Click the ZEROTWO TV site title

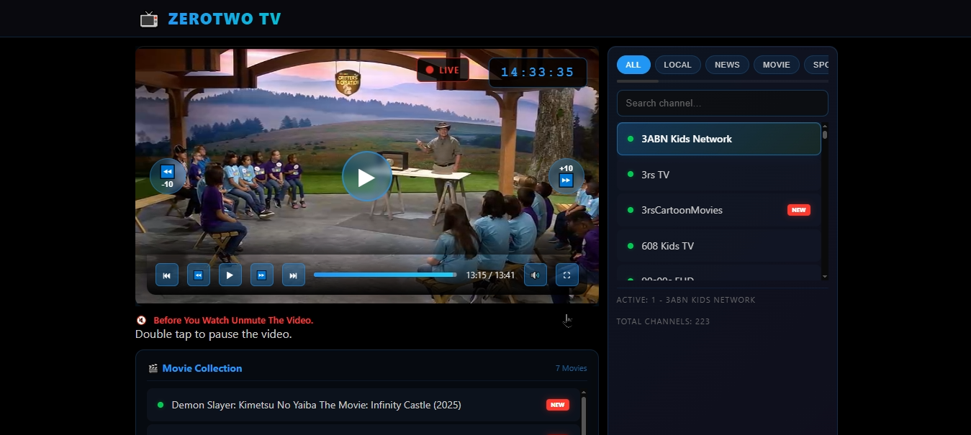point(225,19)
